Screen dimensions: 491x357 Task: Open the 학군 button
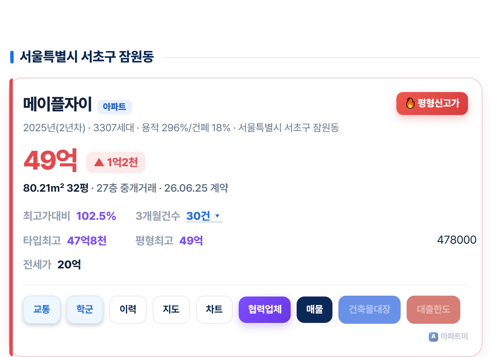[x=85, y=309]
